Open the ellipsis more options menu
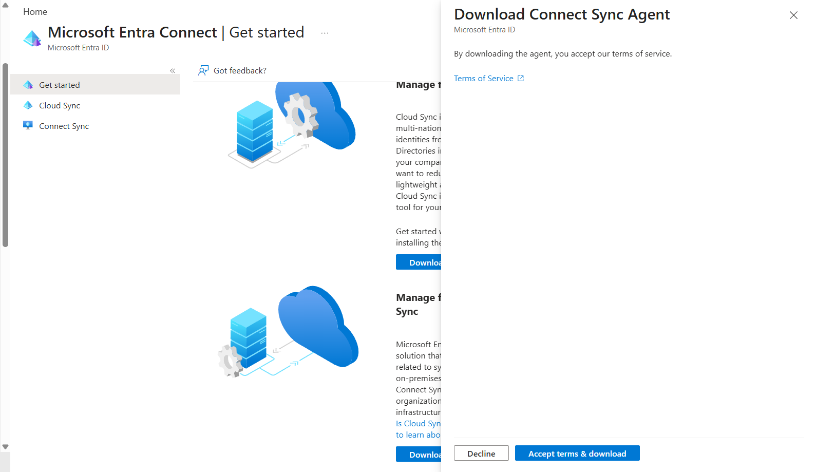This screenshot has width=816, height=472. click(325, 33)
